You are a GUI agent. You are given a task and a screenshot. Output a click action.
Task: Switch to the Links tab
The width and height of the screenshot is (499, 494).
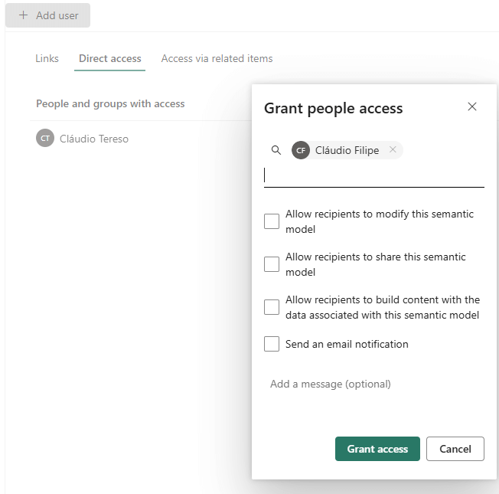pos(47,58)
